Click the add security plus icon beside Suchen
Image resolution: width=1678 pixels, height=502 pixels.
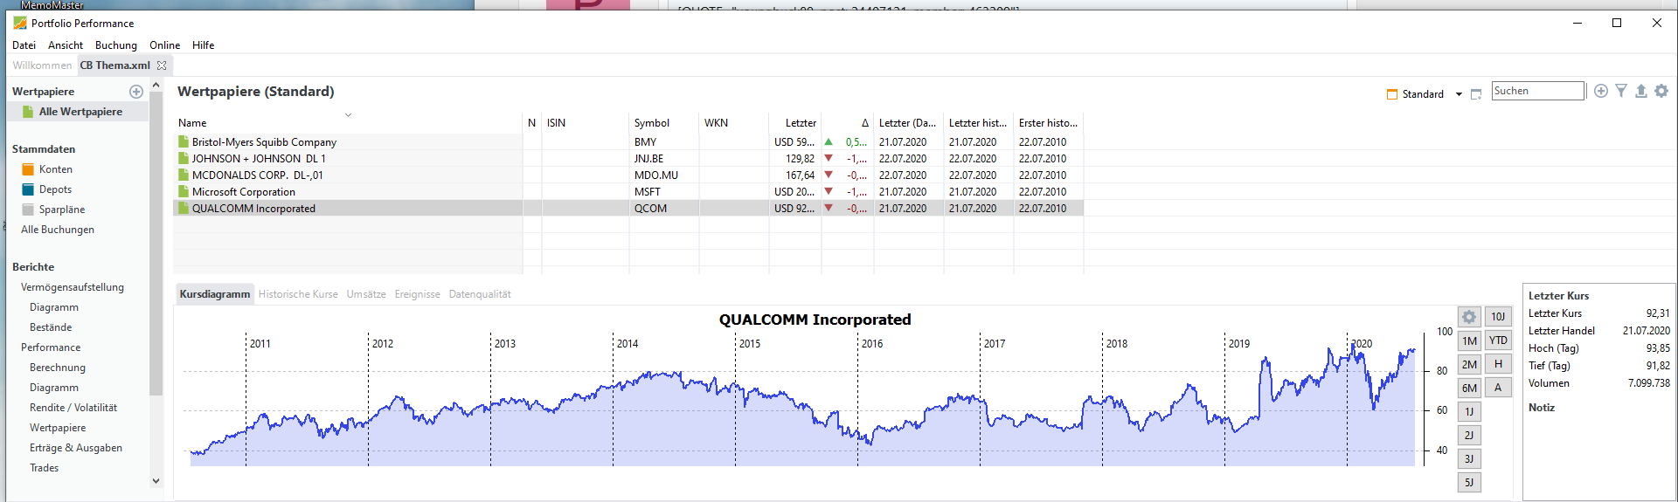pyautogui.click(x=1600, y=91)
